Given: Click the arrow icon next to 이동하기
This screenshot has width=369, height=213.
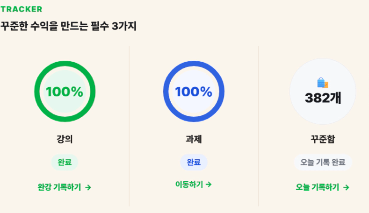Looking at the screenshot, I should [209, 185].
